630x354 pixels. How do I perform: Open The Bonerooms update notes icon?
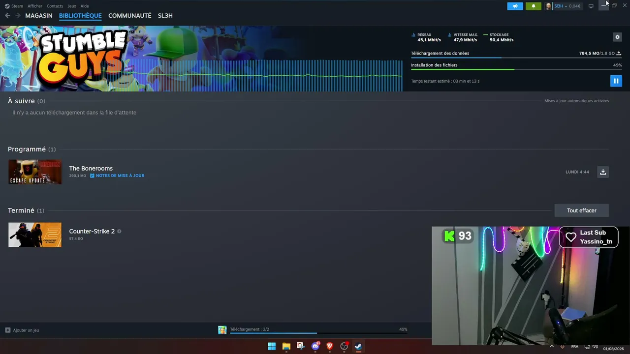(x=92, y=176)
